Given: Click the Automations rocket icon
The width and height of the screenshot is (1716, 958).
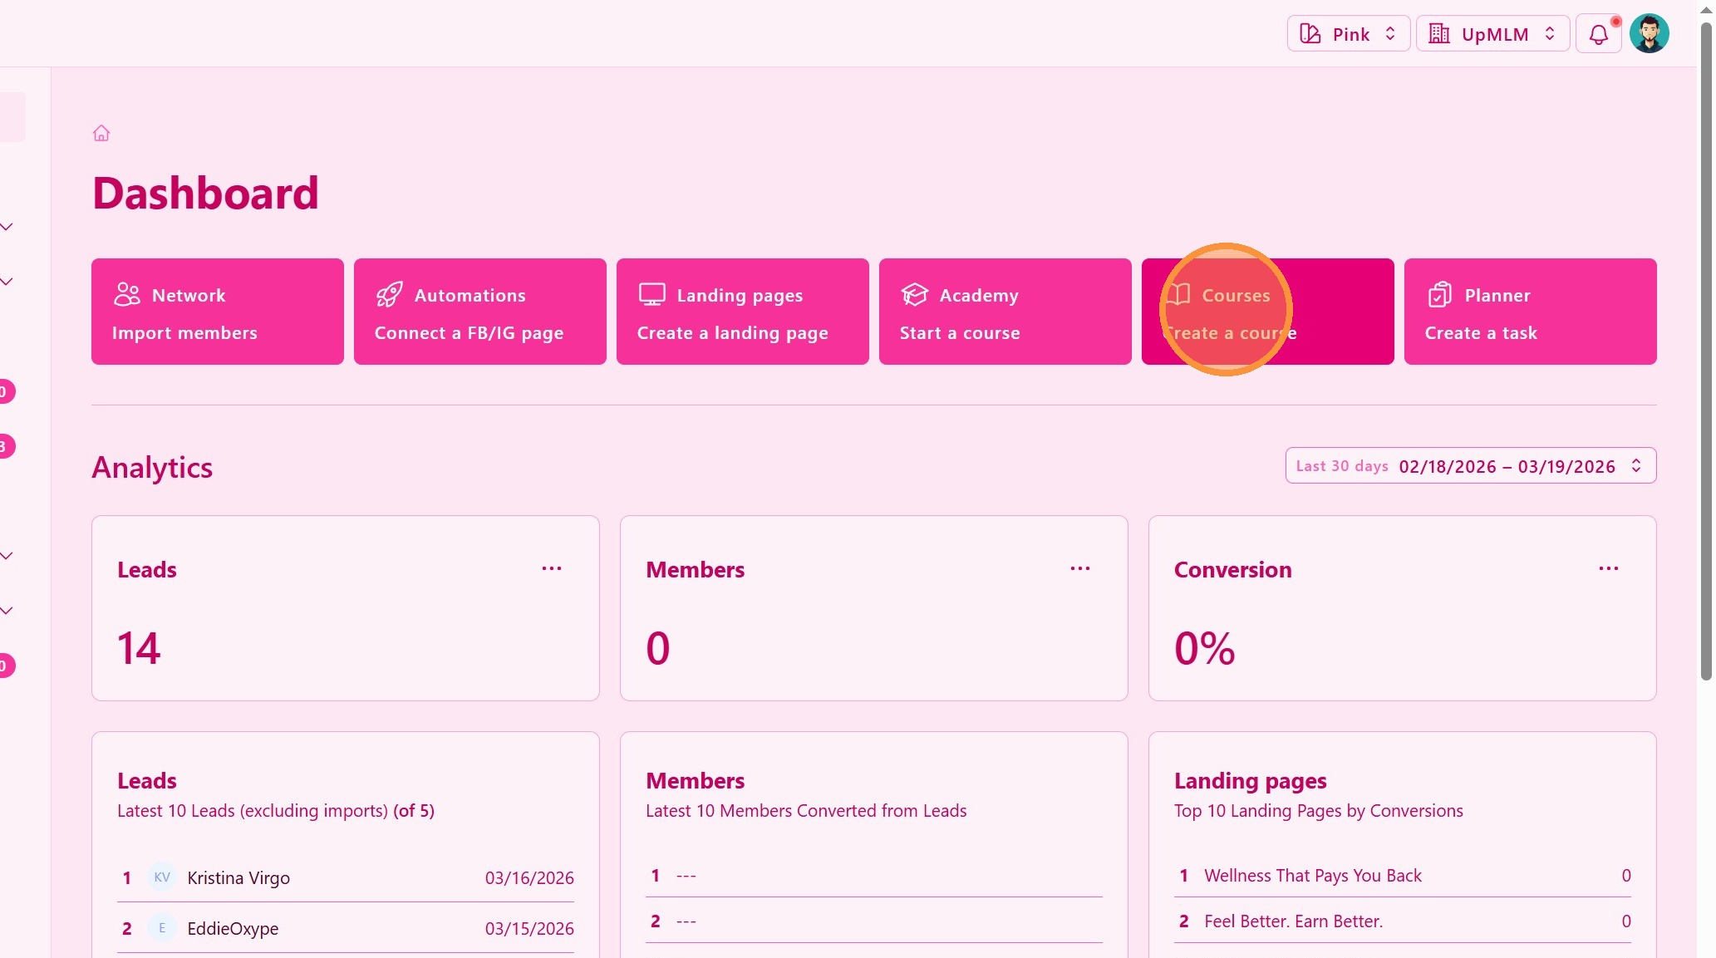Looking at the screenshot, I should tap(389, 295).
